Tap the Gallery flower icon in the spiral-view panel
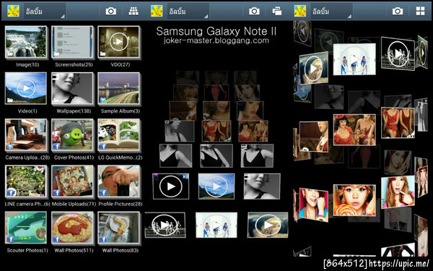Screen dimensions: 433x271 (x=300, y=11)
